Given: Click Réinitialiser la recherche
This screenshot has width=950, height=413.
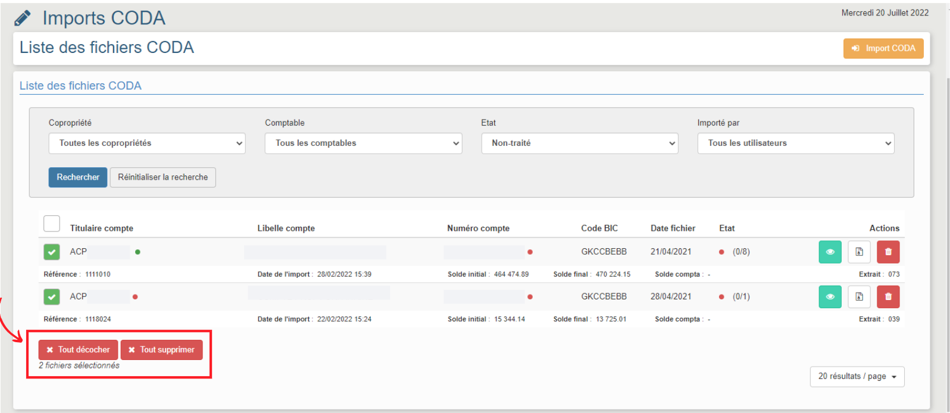Looking at the screenshot, I should 163,177.
